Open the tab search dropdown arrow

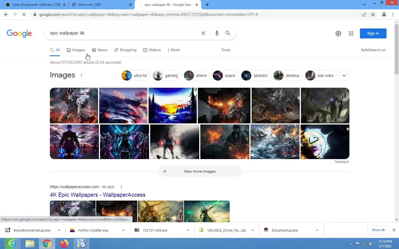[x=364, y=5]
